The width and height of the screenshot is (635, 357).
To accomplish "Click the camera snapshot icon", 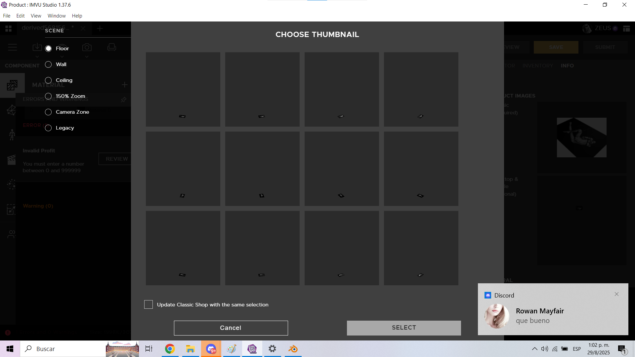I will [x=87, y=47].
